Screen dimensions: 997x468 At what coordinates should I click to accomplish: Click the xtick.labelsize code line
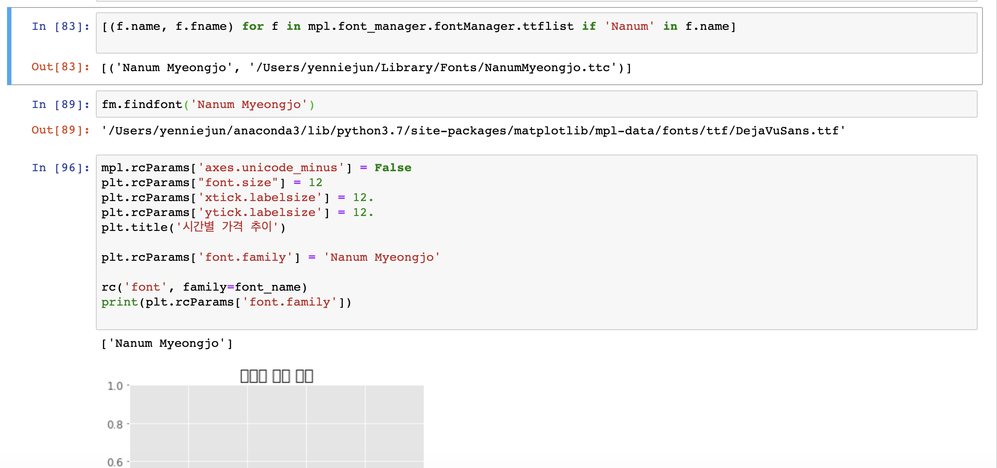click(x=237, y=197)
